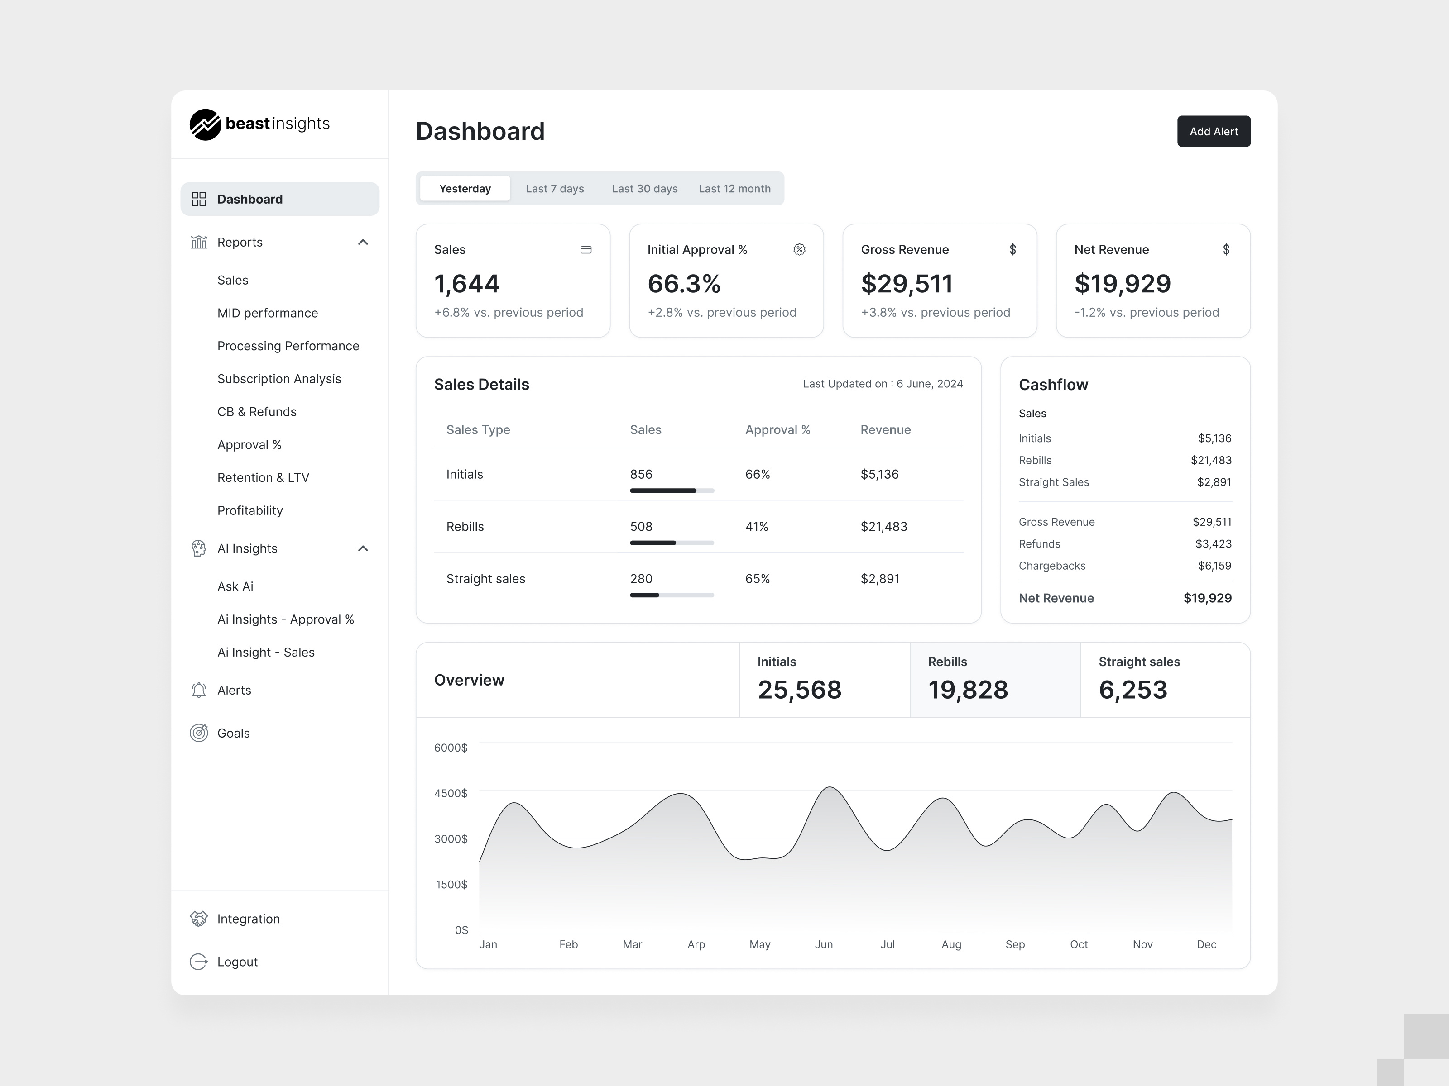Viewport: 1449px width, 1086px height.
Task: Expand the Initial Approval % badge icon
Action: tap(799, 249)
